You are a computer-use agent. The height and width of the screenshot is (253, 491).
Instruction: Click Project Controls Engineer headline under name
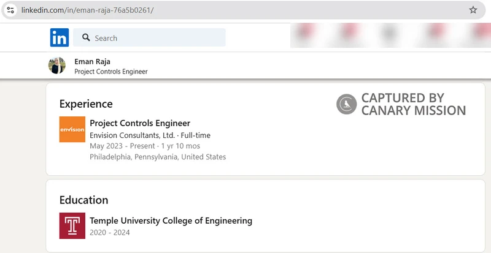pyautogui.click(x=111, y=72)
